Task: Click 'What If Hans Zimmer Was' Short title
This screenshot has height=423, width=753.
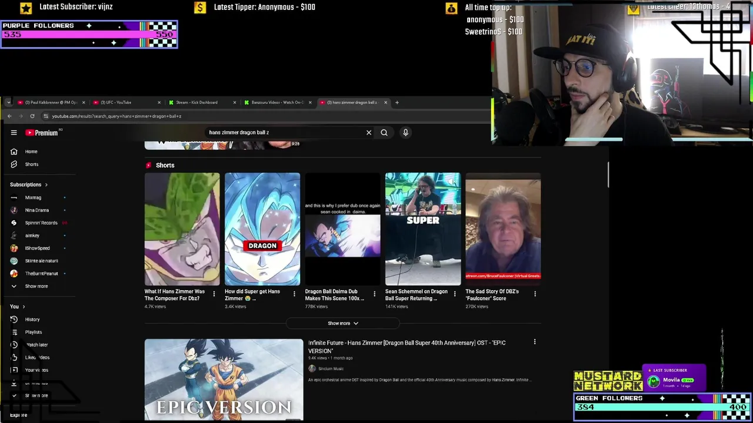Action: click(175, 295)
